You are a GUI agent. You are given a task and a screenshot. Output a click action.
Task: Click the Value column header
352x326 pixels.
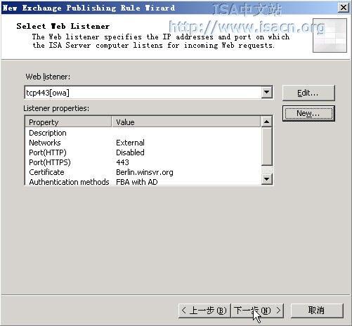tap(186, 122)
